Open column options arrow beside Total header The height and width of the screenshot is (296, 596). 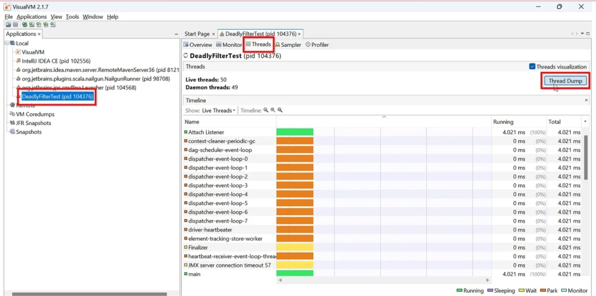pos(585,121)
